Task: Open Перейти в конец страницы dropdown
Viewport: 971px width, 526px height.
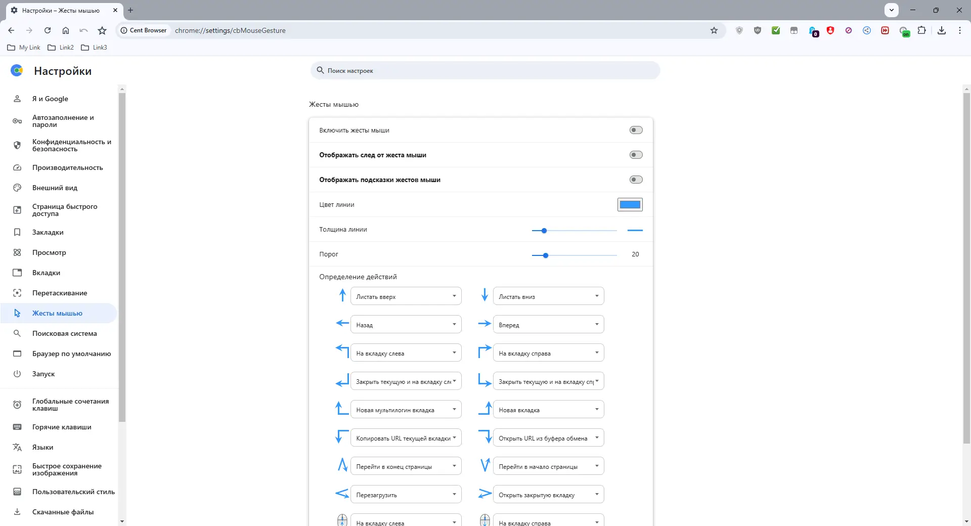Action: click(406, 466)
